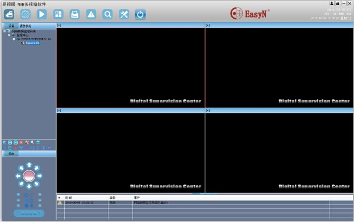This screenshot has height=222, width=354.
Task: Click [•] icon on top-left video pane header
Action: click(x=59, y=26)
